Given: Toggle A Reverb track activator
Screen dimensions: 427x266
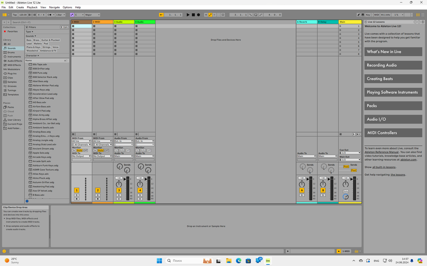Looking at the screenshot, I should (302, 190).
